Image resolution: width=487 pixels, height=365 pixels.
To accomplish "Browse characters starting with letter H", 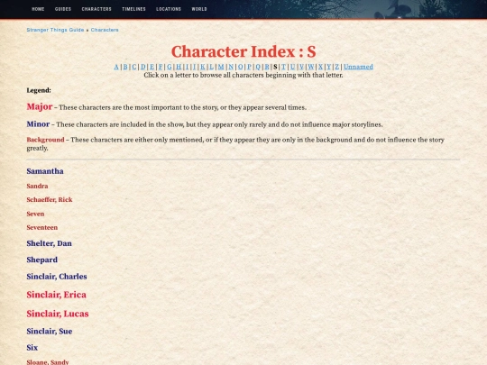I will 179,67.
